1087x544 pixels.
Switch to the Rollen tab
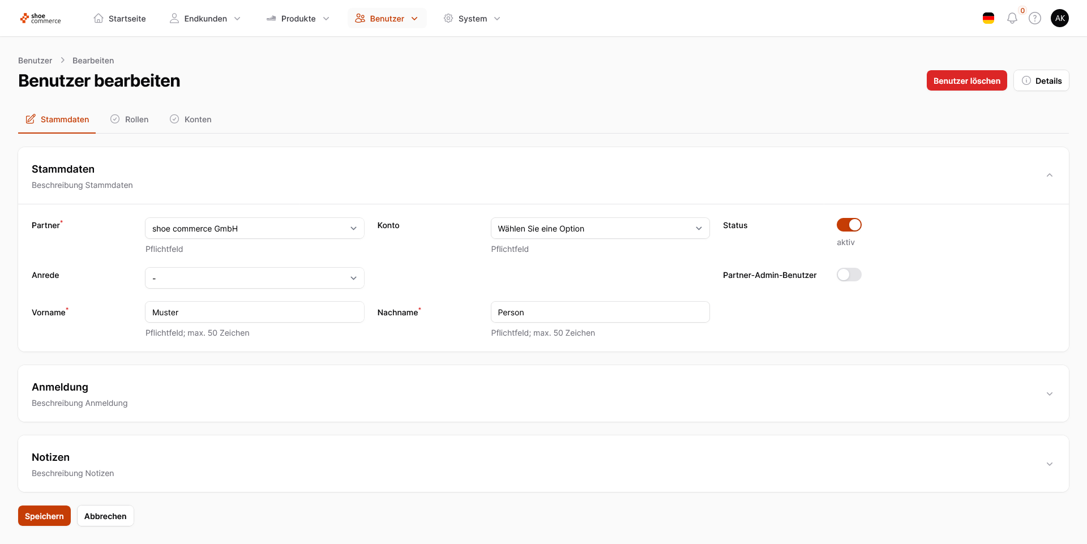[x=130, y=119]
